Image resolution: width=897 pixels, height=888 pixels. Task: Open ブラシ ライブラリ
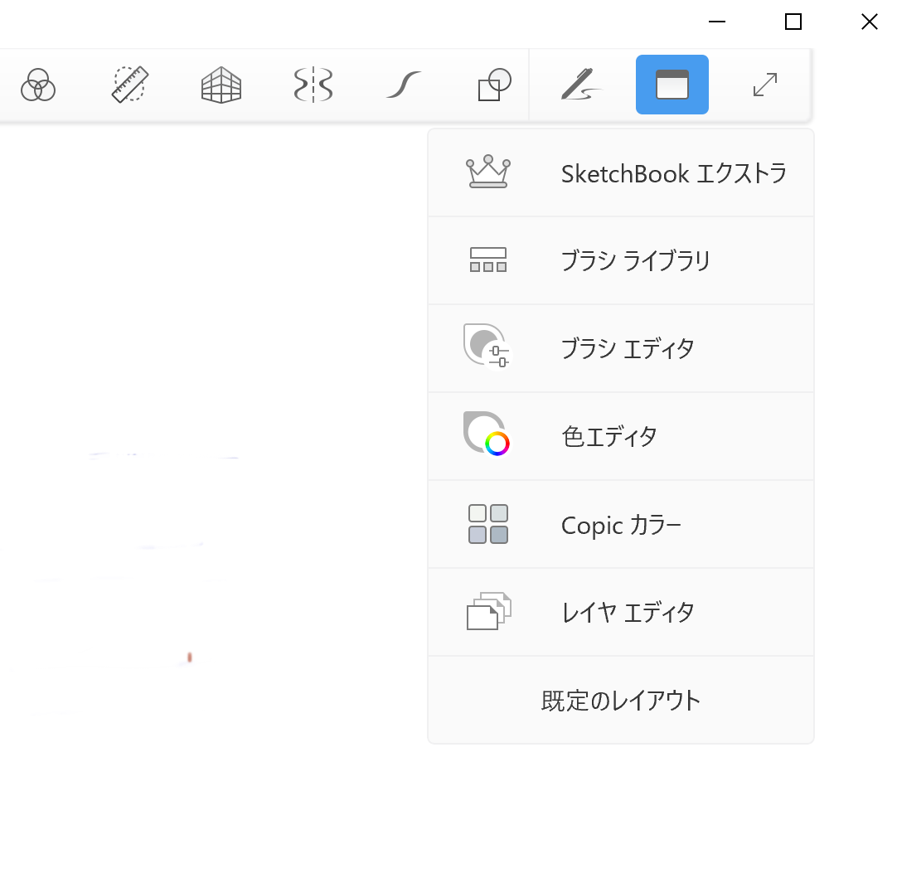[621, 261]
